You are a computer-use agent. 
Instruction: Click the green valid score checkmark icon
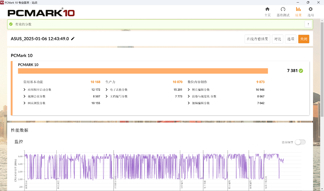pyautogui.click(x=11, y=24)
